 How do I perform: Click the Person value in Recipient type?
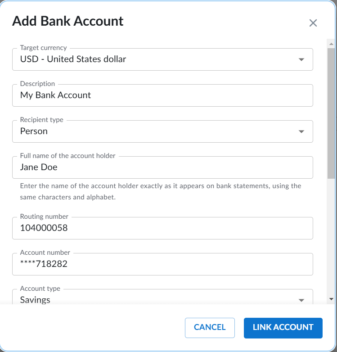34,131
